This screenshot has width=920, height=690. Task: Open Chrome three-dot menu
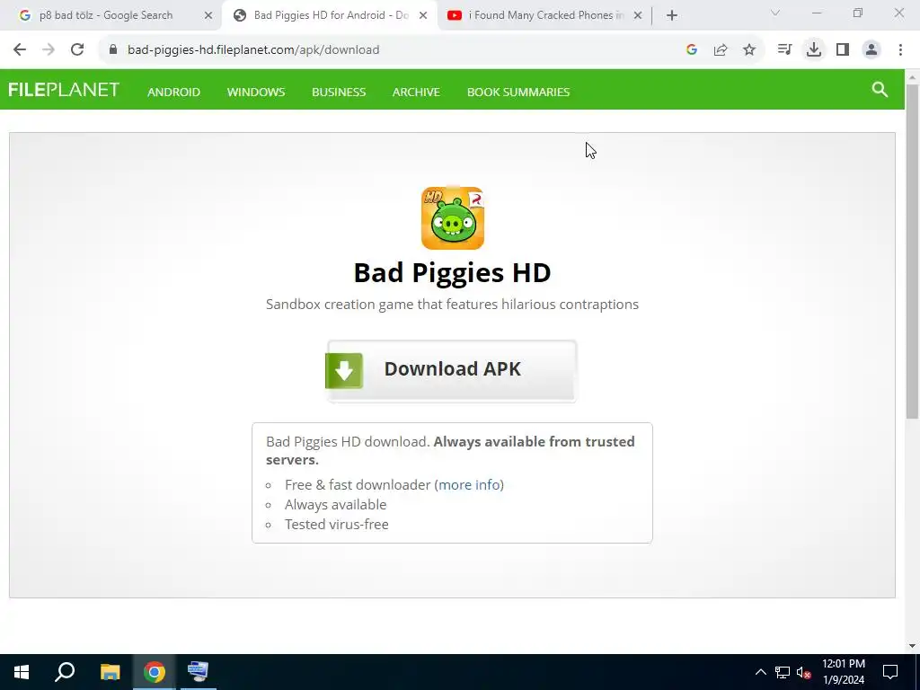coord(900,50)
